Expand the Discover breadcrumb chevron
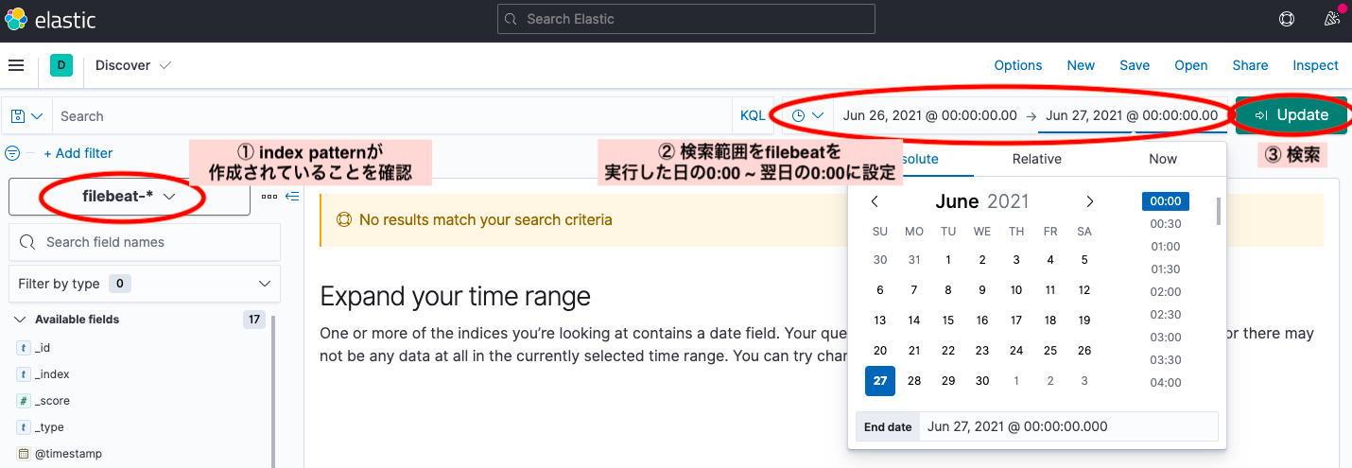Image resolution: width=1352 pixels, height=468 pixels. [x=165, y=65]
